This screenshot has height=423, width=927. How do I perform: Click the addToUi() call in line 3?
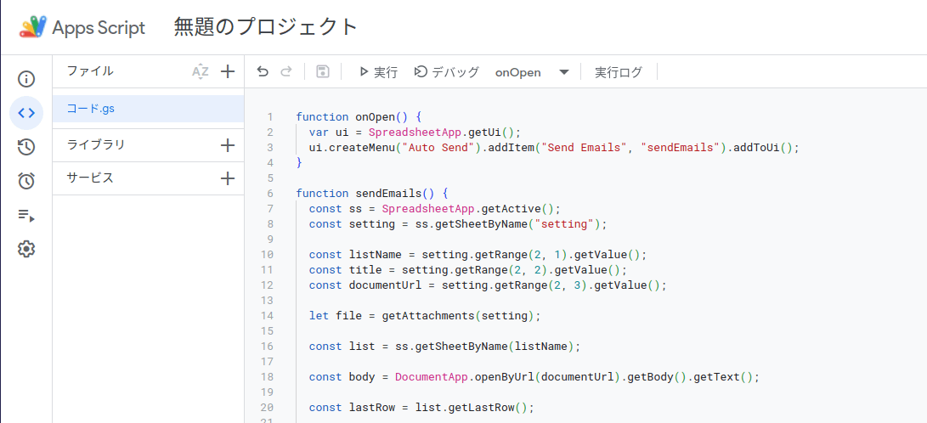763,147
